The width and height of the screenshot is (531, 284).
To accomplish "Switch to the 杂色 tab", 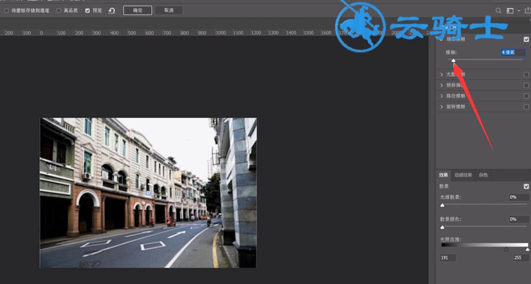I will [x=483, y=175].
